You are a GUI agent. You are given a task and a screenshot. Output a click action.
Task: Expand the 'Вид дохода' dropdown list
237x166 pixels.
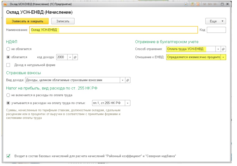click(x=123, y=80)
